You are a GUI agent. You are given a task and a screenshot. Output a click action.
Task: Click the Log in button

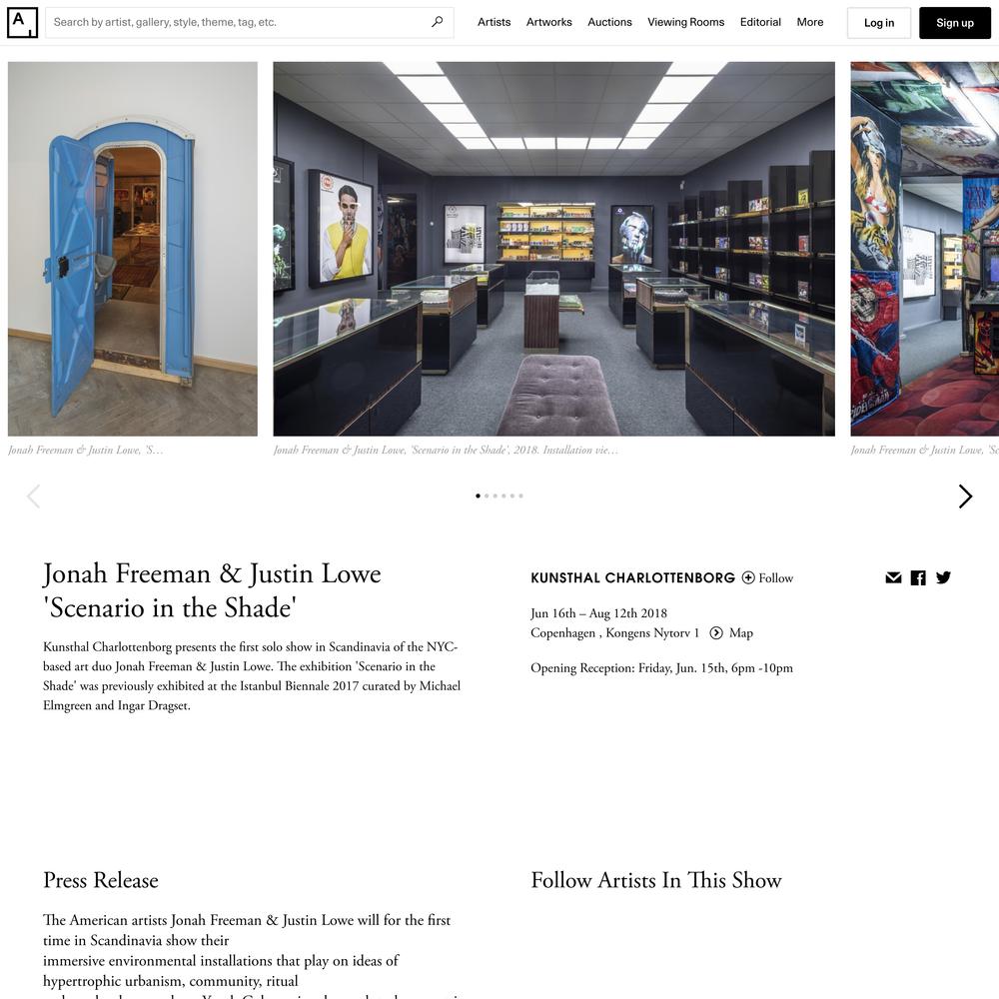[x=878, y=23]
